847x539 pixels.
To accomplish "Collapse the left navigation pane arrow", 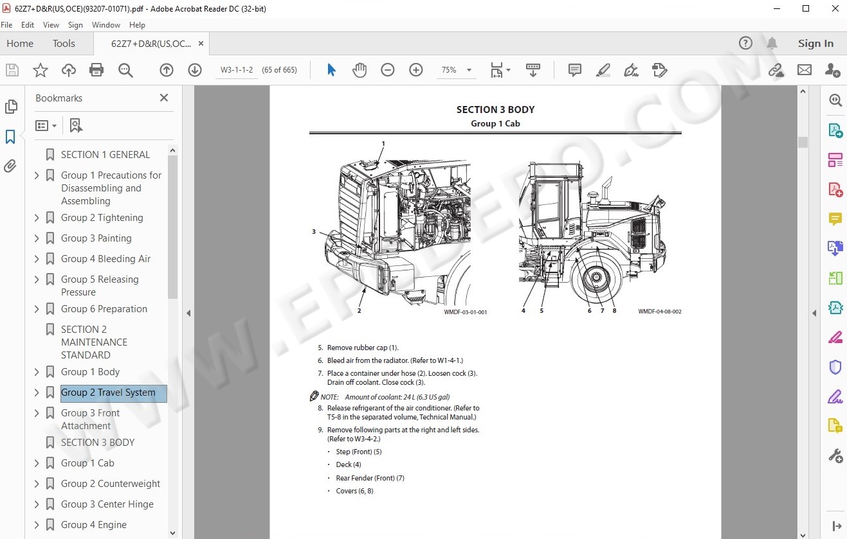I will (x=188, y=313).
